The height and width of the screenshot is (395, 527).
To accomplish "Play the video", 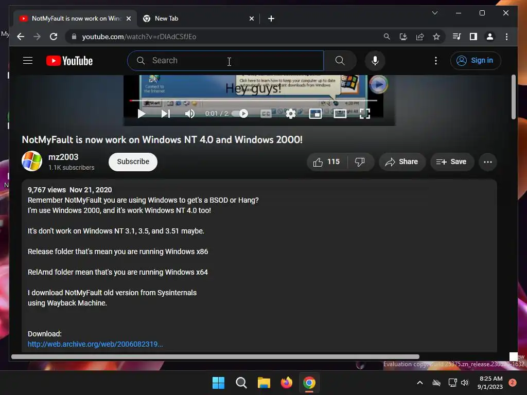I will (x=142, y=114).
